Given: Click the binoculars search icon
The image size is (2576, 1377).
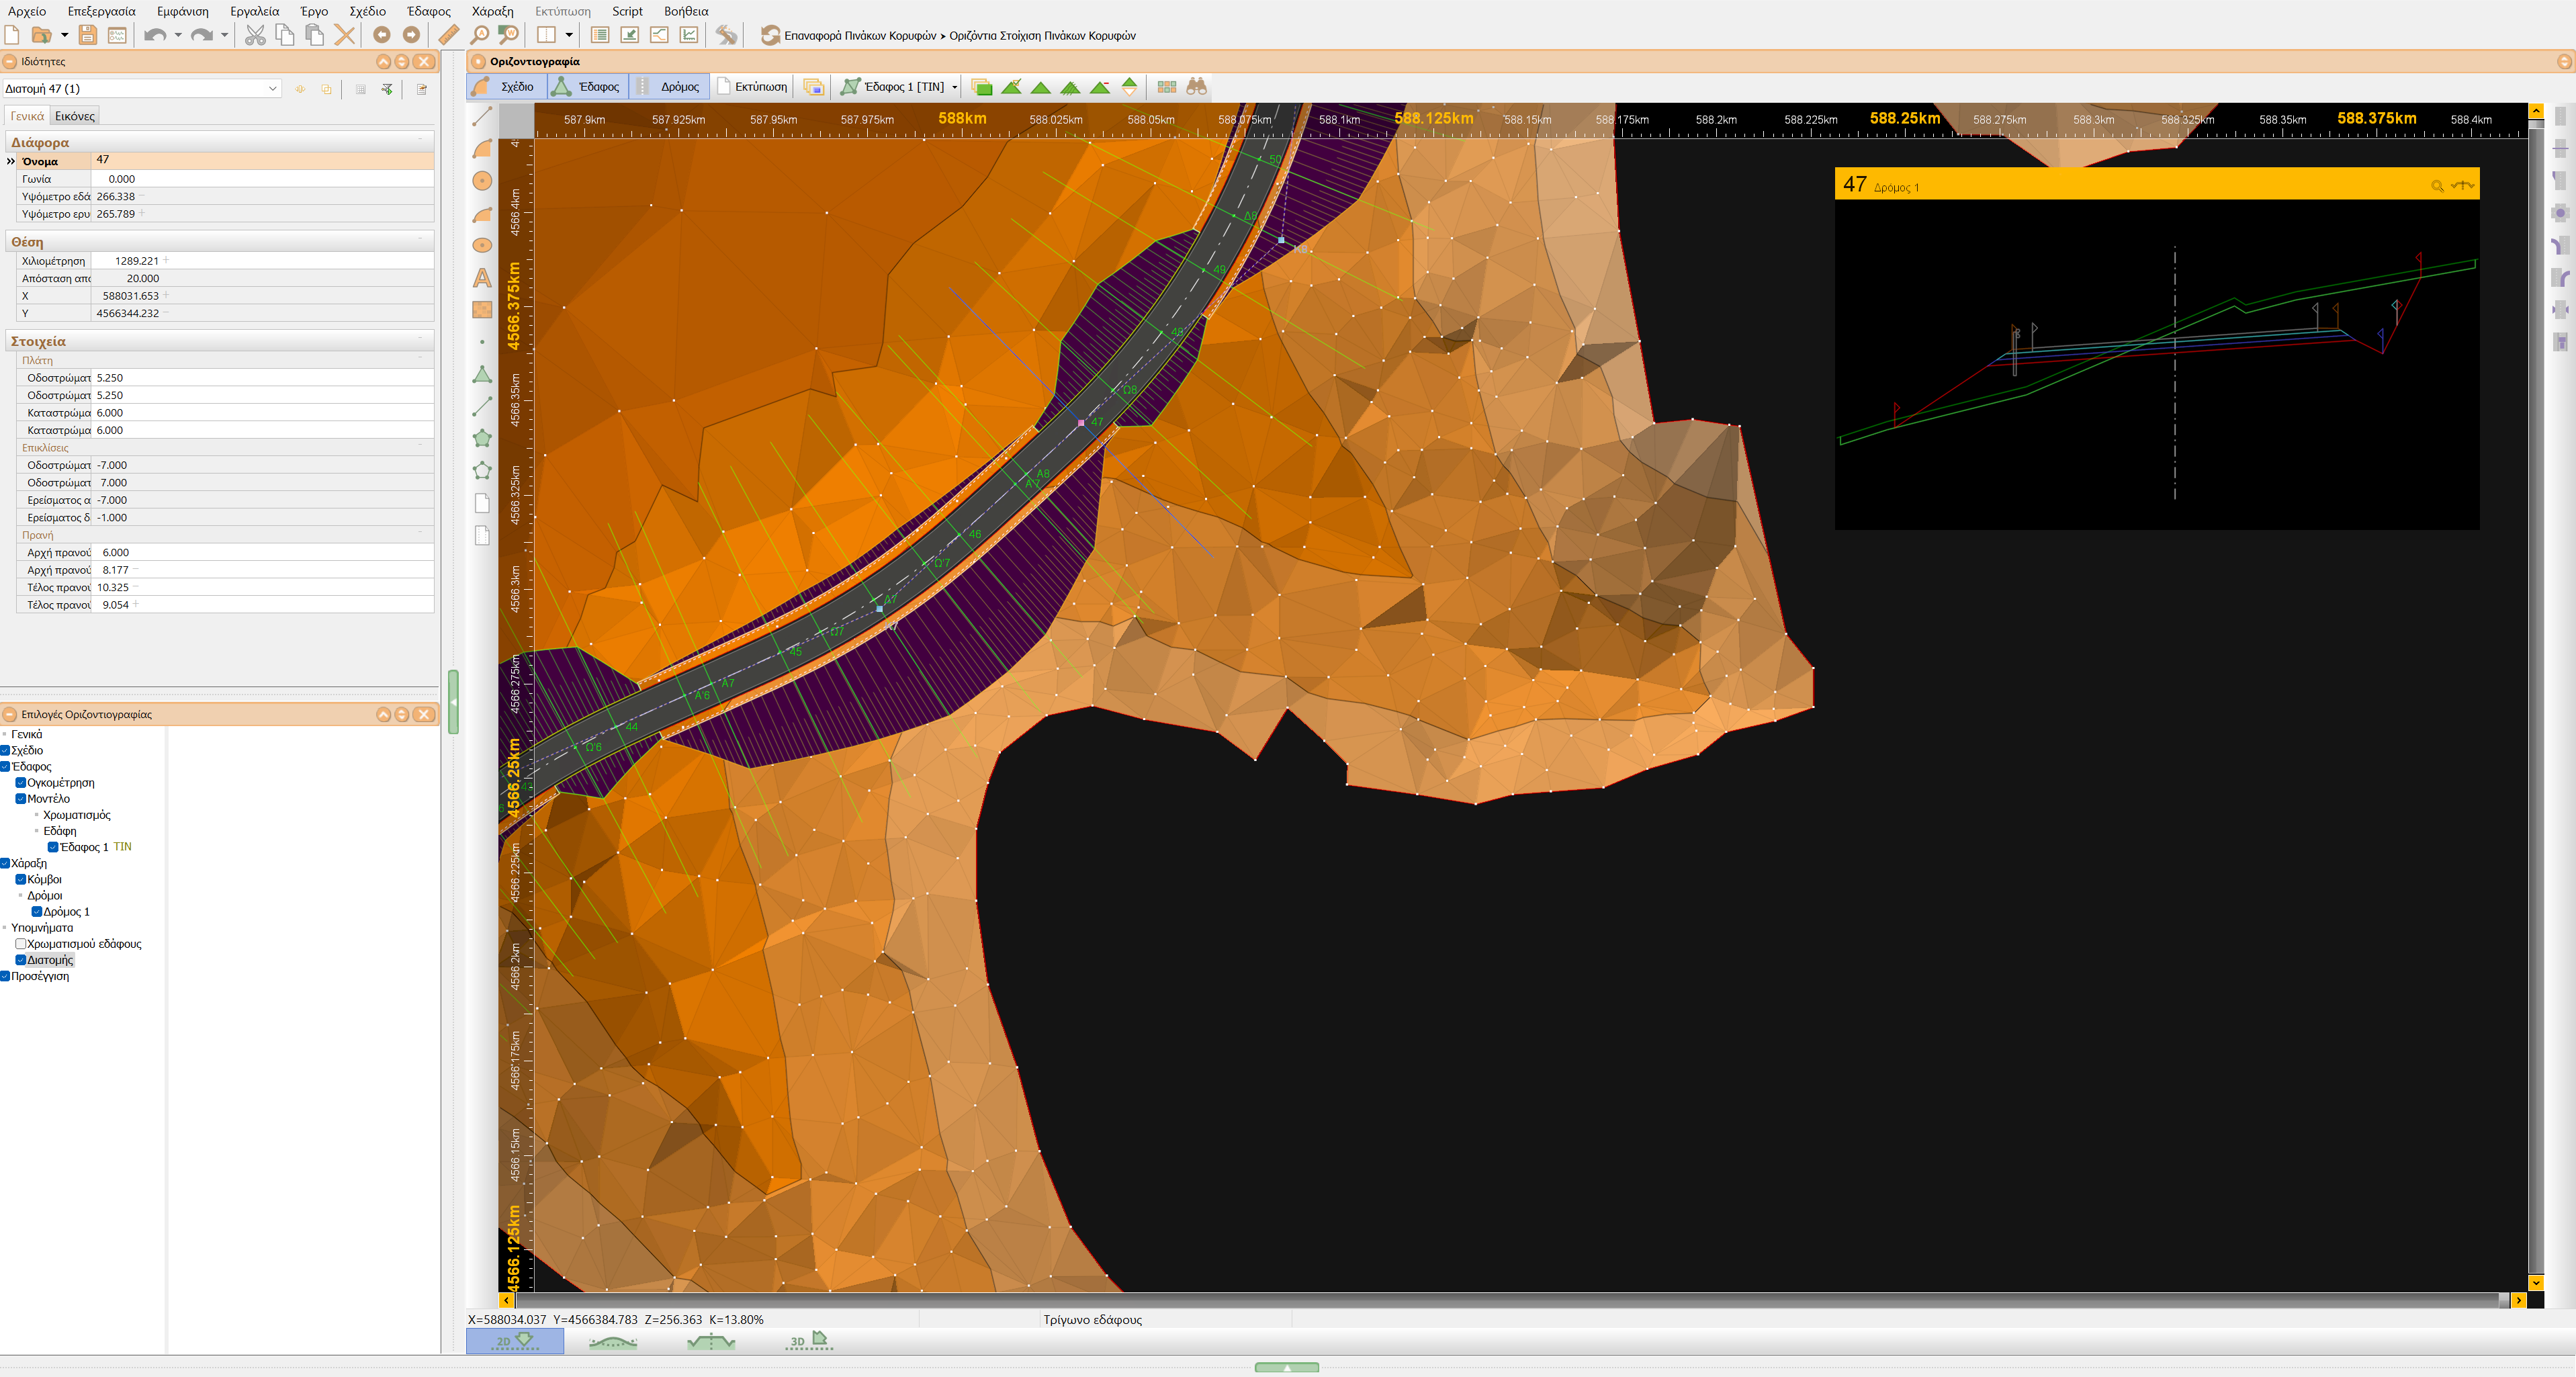Looking at the screenshot, I should point(1196,87).
